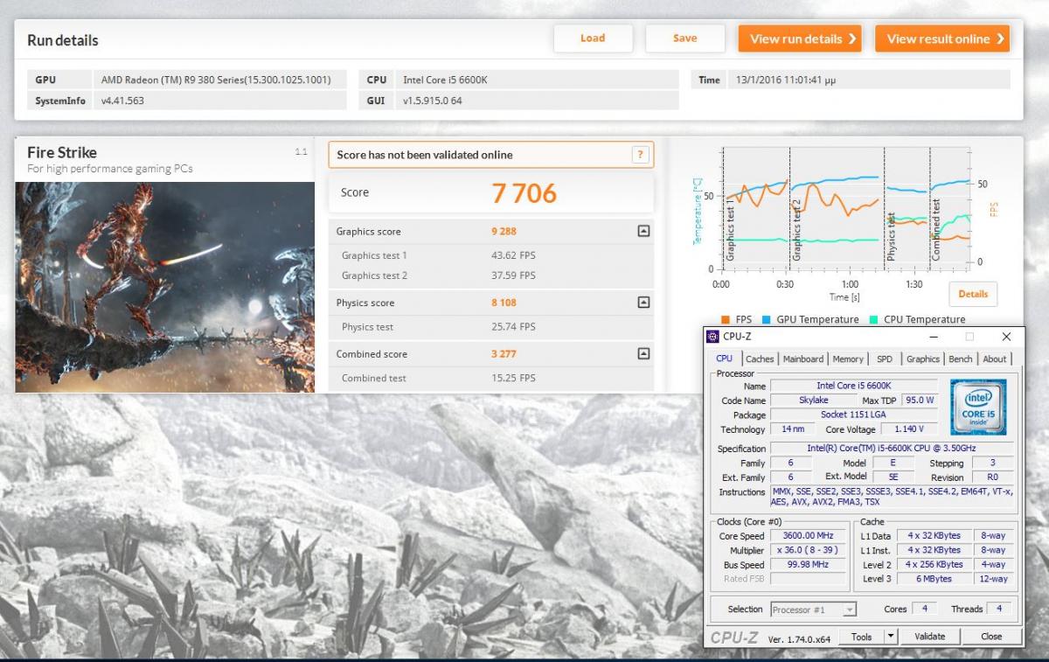Click the Close button at CPU-Z bottom
This screenshot has height=662, width=1049.
click(991, 637)
